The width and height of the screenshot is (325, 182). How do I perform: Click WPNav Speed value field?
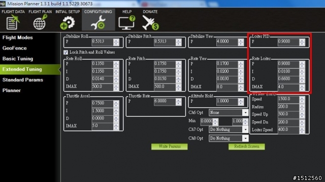288,99
